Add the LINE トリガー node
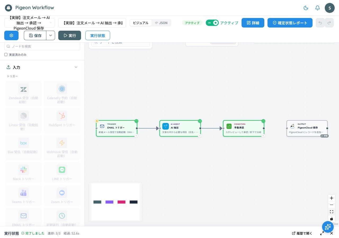 [62, 172]
